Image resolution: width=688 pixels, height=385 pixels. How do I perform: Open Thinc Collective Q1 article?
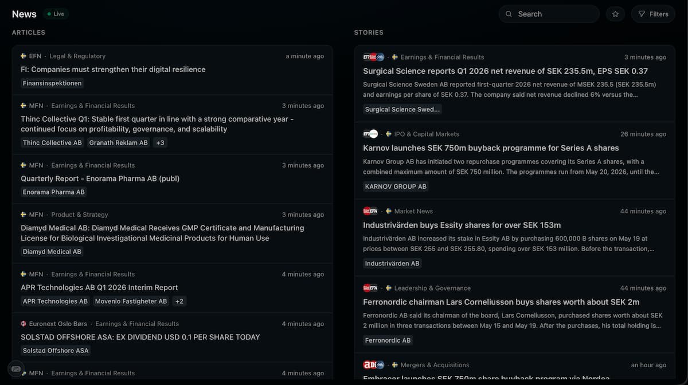click(157, 124)
